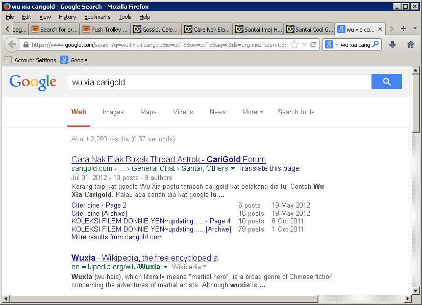This screenshot has height=305, width=422.
Task: Open the Downloads arrow icon
Action: (392, 45)
